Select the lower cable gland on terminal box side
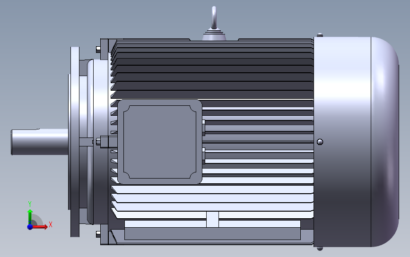410x257 pixels. (203, 155)
